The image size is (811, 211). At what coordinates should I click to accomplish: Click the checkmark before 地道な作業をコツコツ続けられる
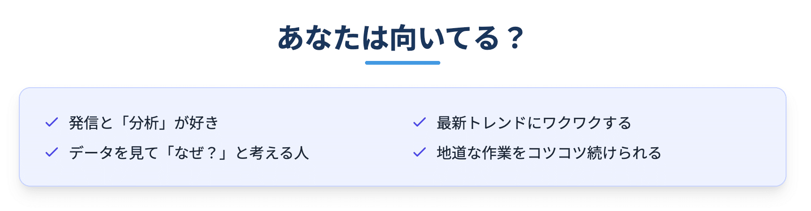[x=419, y=152]
